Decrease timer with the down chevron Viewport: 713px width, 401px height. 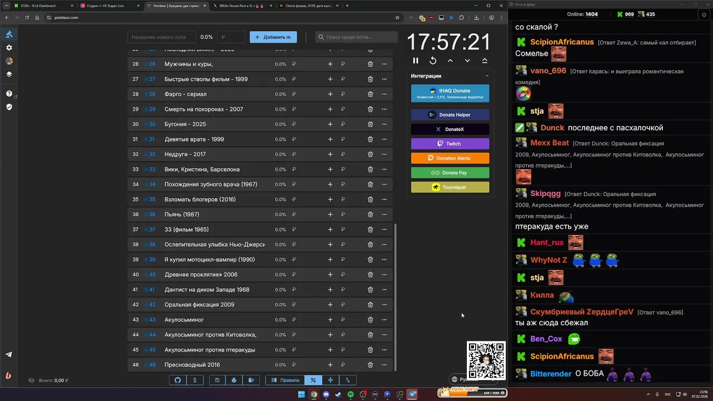pos(467,61)
